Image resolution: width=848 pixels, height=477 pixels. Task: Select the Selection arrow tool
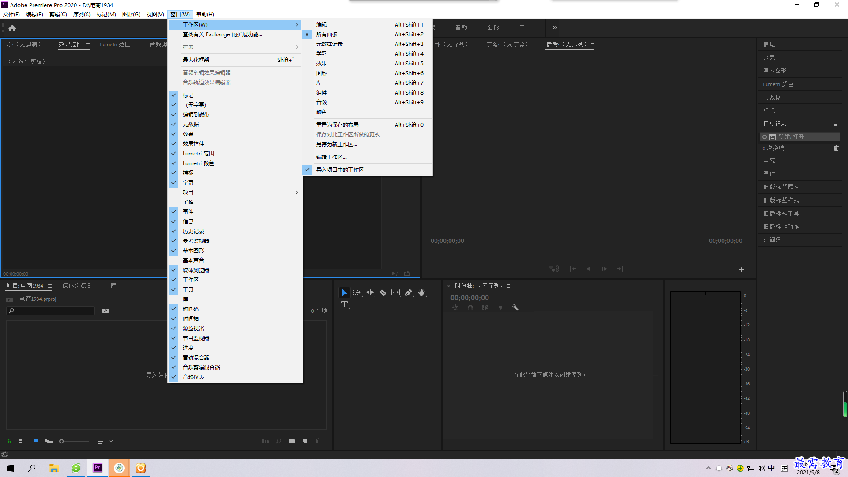tap(344, 292)
